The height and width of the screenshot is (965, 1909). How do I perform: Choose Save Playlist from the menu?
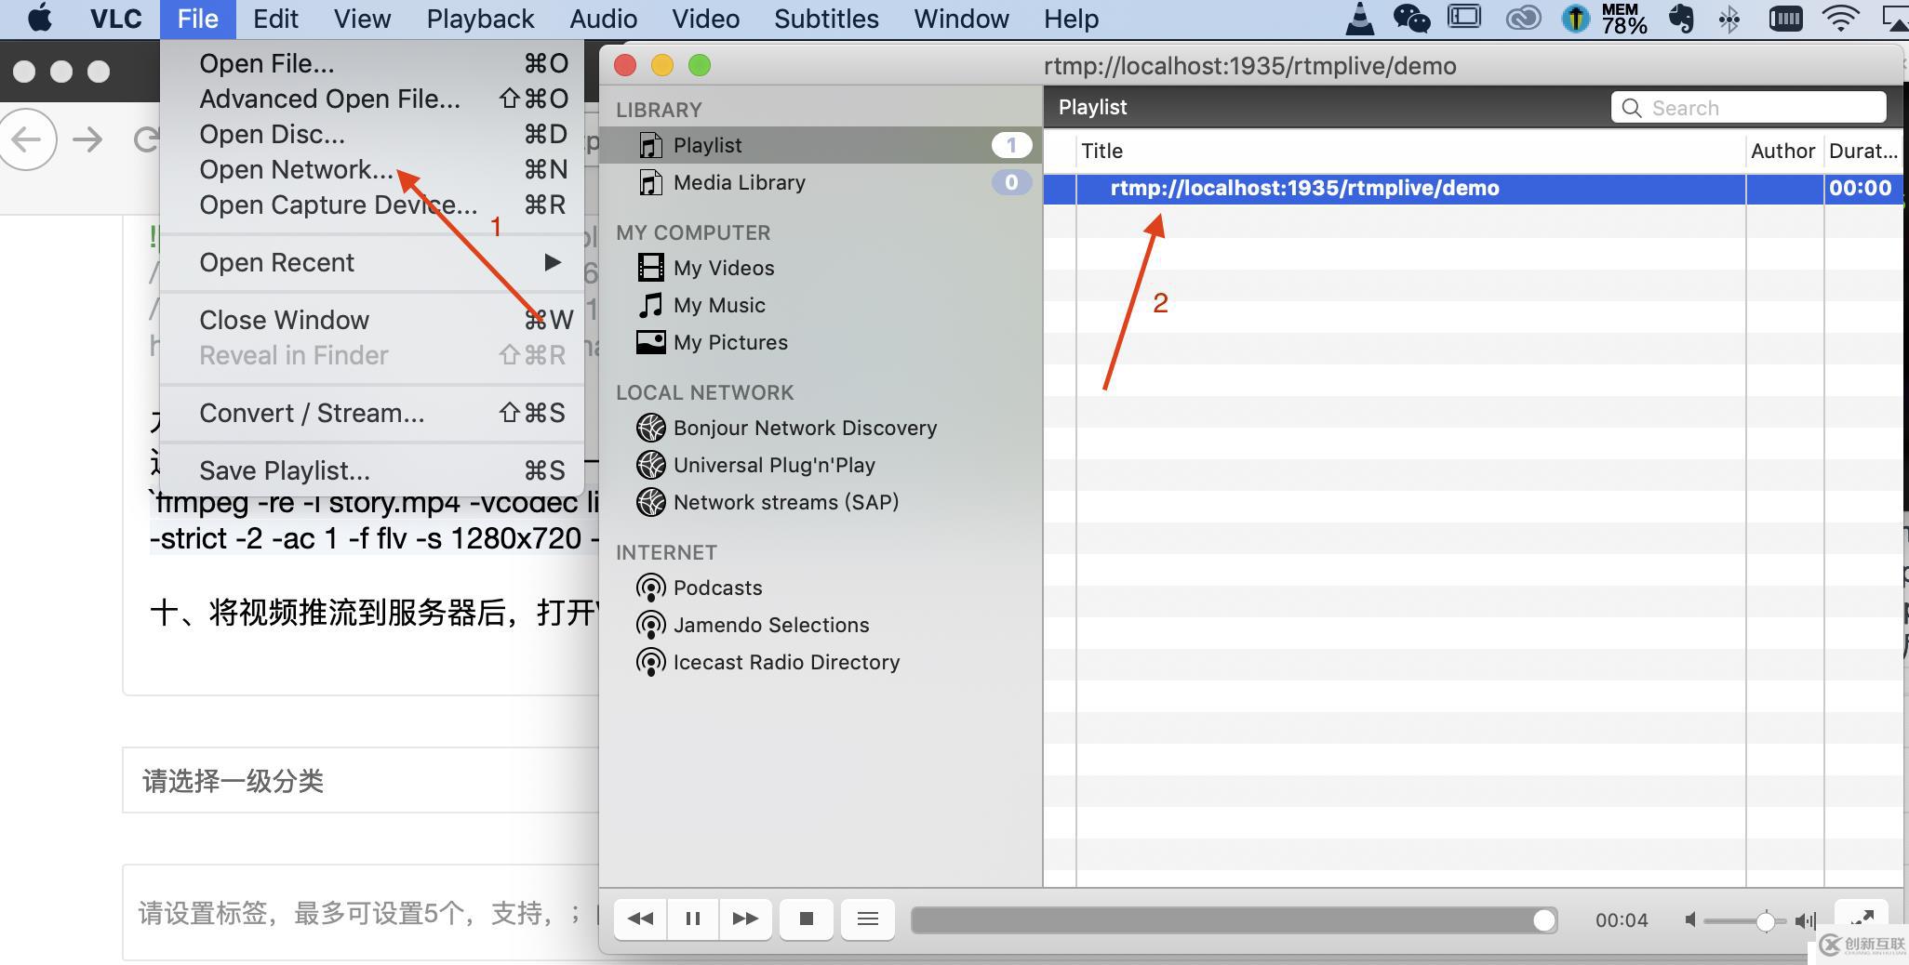pos(284,470)
